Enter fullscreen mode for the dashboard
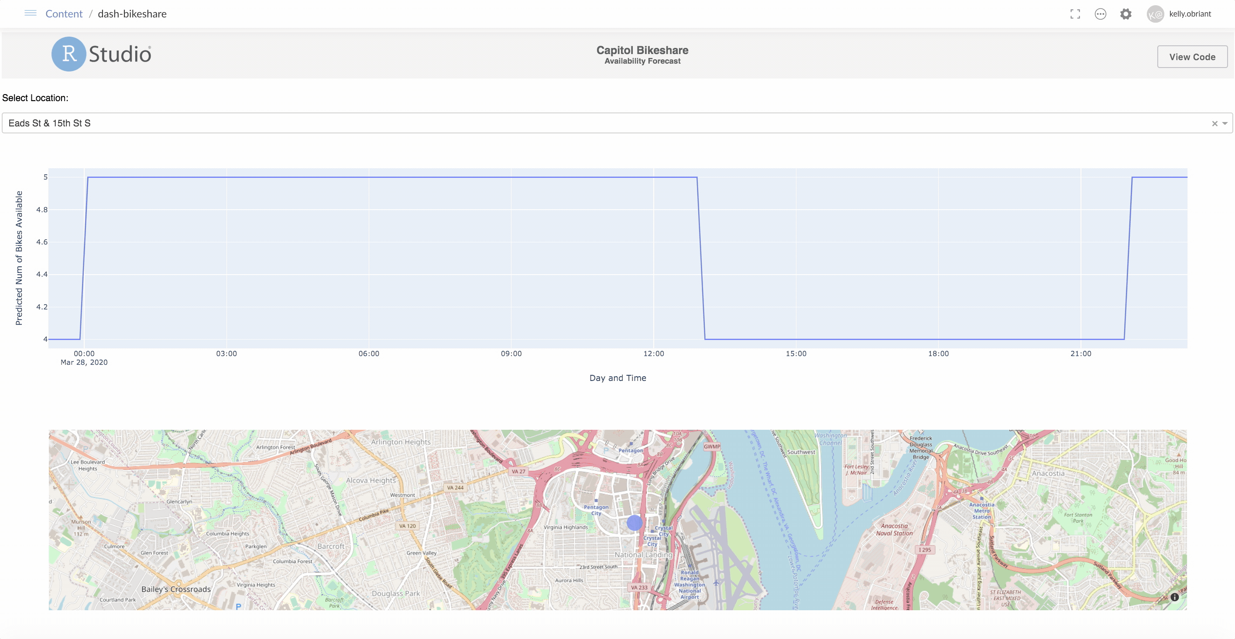Image resolution: width=1235 pixels, height=639 pixels. point(1075,14)
